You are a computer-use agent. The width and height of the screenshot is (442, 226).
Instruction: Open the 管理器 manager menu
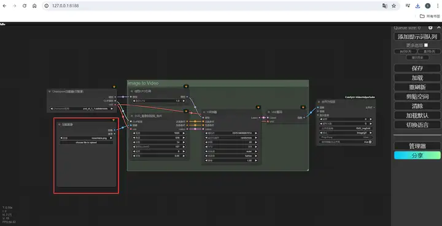(x=417, y=146)
